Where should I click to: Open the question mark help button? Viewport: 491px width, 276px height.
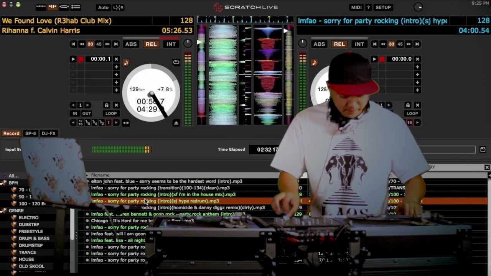368,7
